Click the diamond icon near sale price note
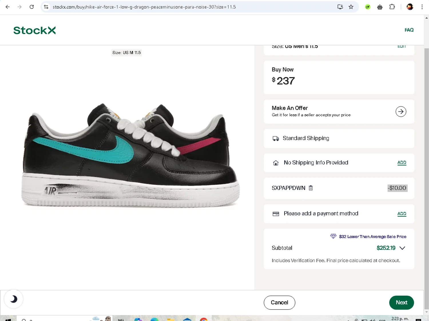The image size is (429, 321). click(333, 236)
